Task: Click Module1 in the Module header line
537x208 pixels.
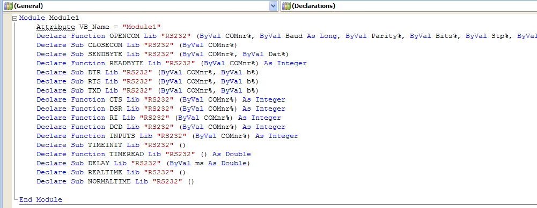Action: pos(64,18)
